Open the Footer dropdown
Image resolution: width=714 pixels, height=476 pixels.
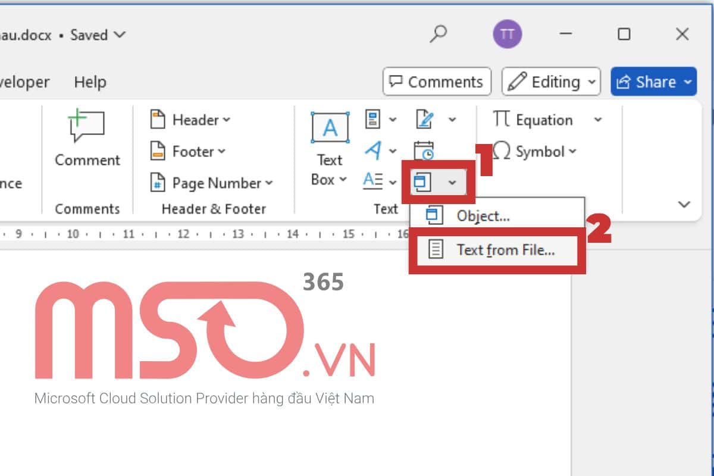(x=188, y=151)
